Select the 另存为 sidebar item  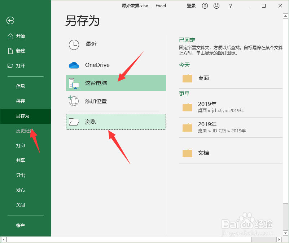point(25,116)
